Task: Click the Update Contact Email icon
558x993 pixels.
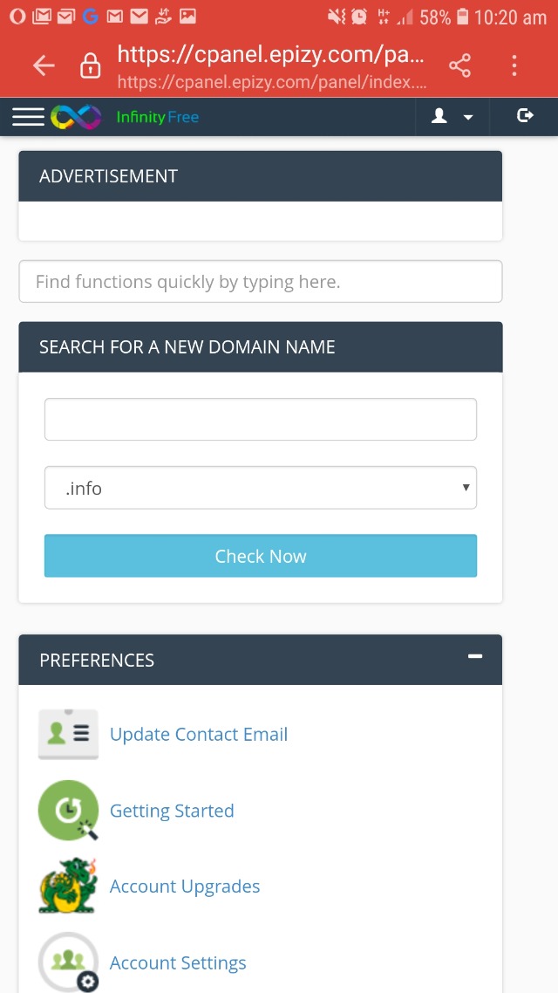Action: click(68, 734)
